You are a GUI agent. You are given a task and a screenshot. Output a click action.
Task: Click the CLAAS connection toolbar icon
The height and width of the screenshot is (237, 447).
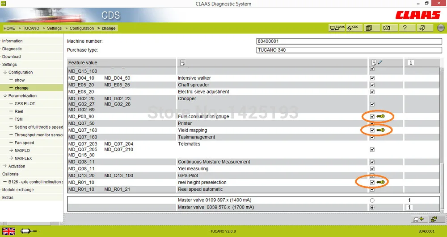tap(337, 28)
